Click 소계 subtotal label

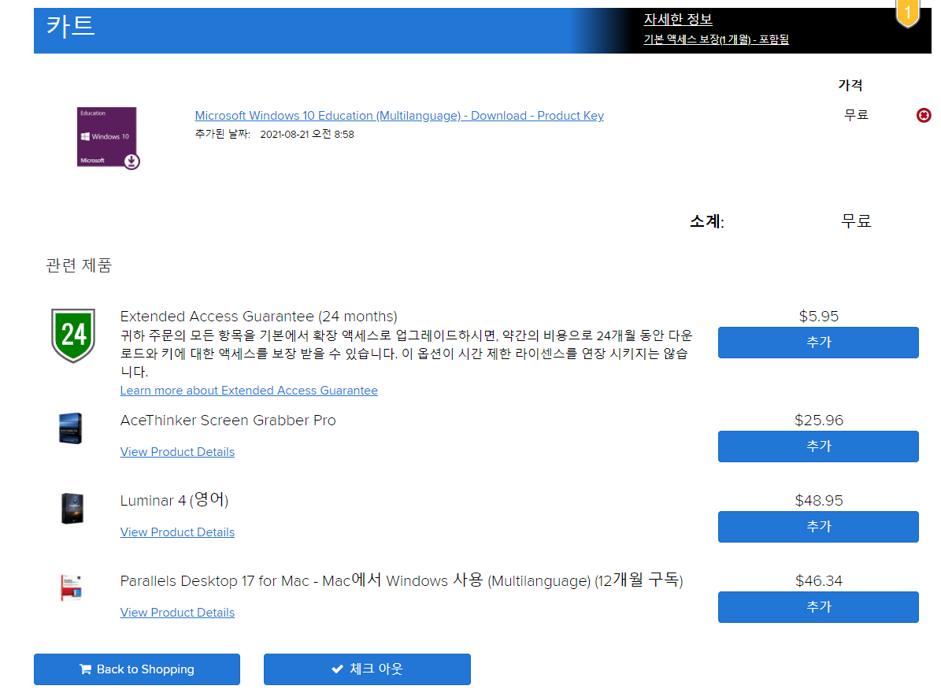click(x=707, y=221)
